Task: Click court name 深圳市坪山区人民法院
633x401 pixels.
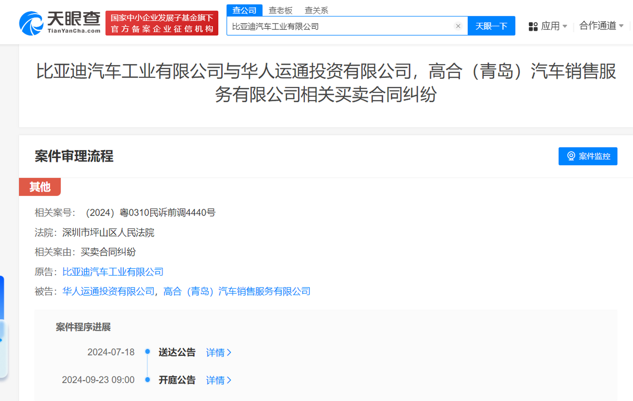Action: [108, 232]
